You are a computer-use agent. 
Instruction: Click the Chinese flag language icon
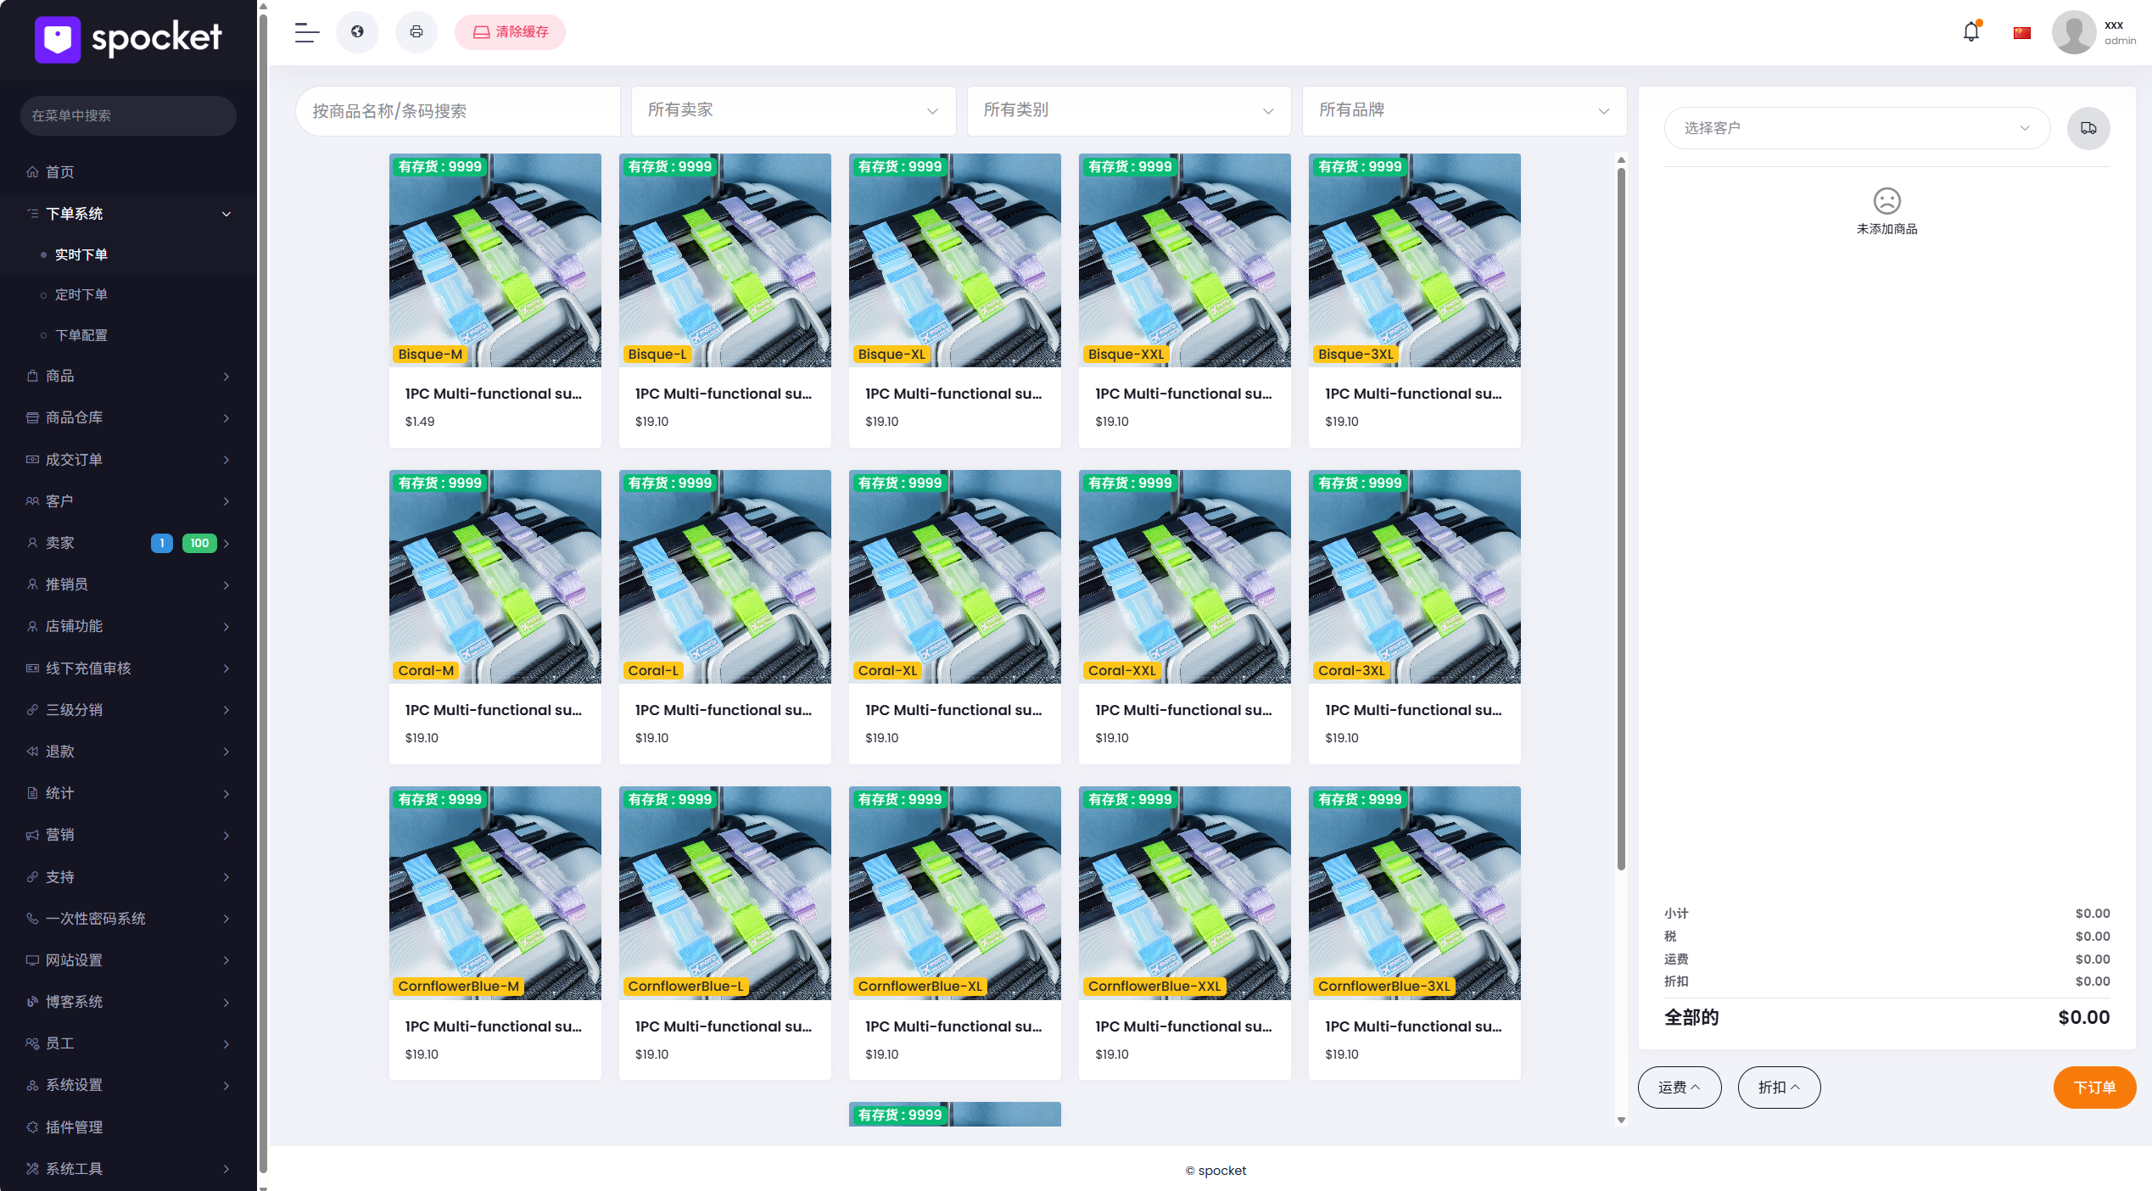pos(2021,33)
